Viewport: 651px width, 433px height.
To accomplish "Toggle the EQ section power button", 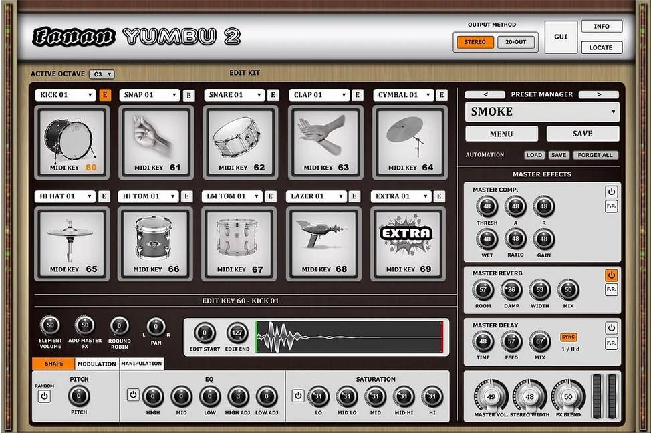I will pos(133,396).
